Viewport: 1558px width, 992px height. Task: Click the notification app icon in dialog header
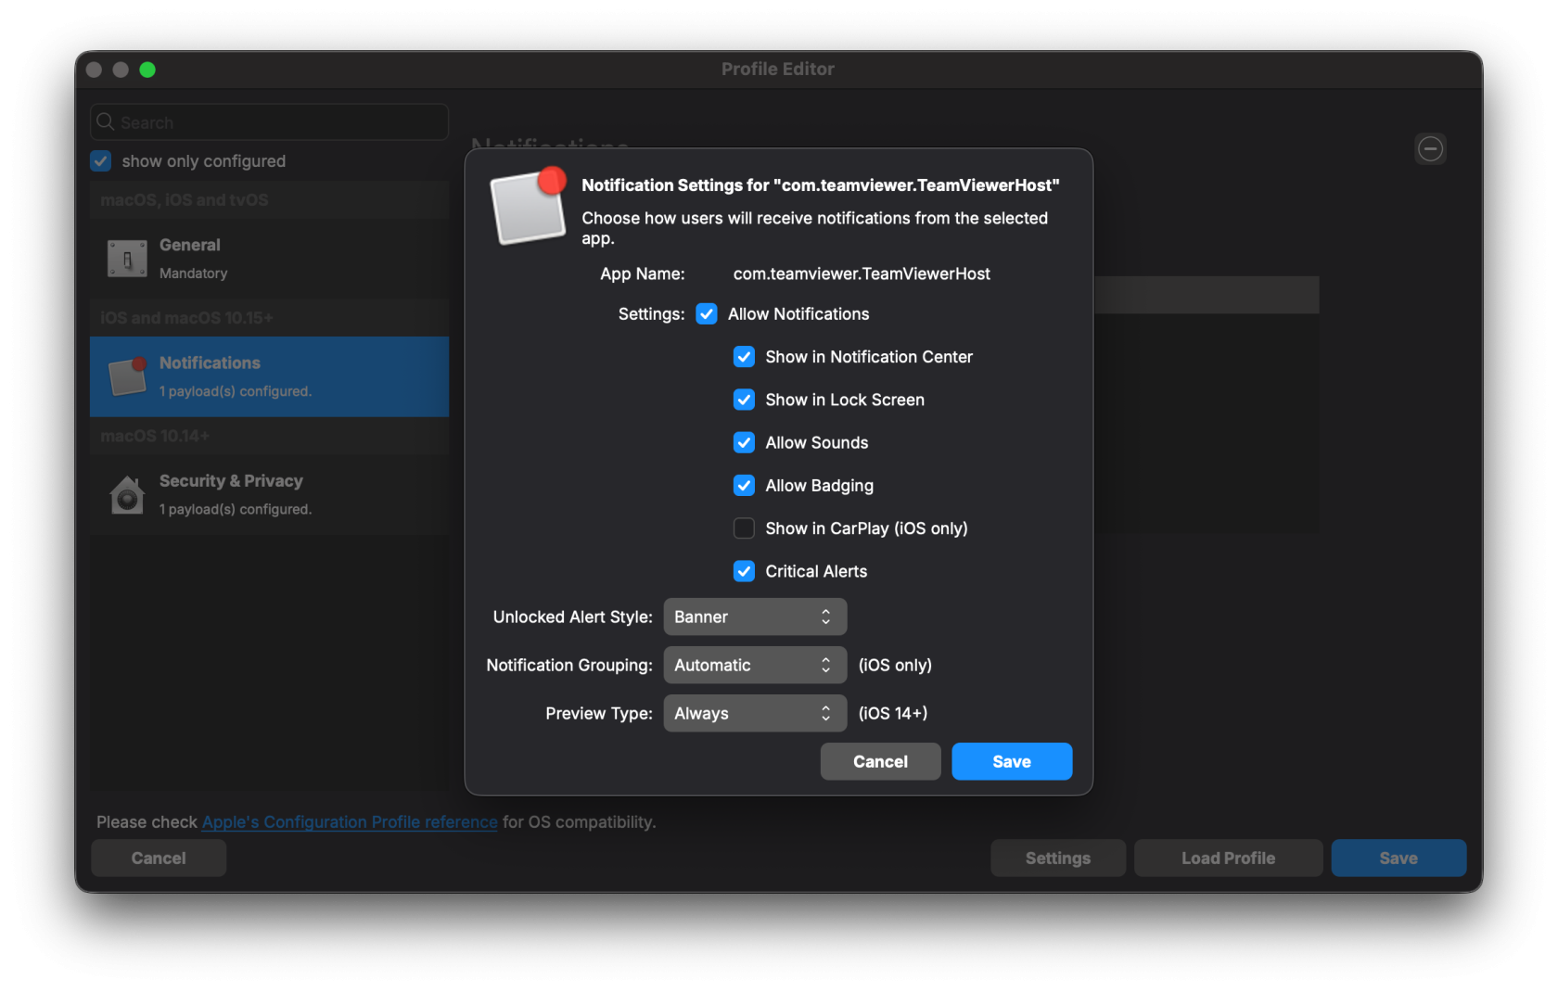point(528,208)
